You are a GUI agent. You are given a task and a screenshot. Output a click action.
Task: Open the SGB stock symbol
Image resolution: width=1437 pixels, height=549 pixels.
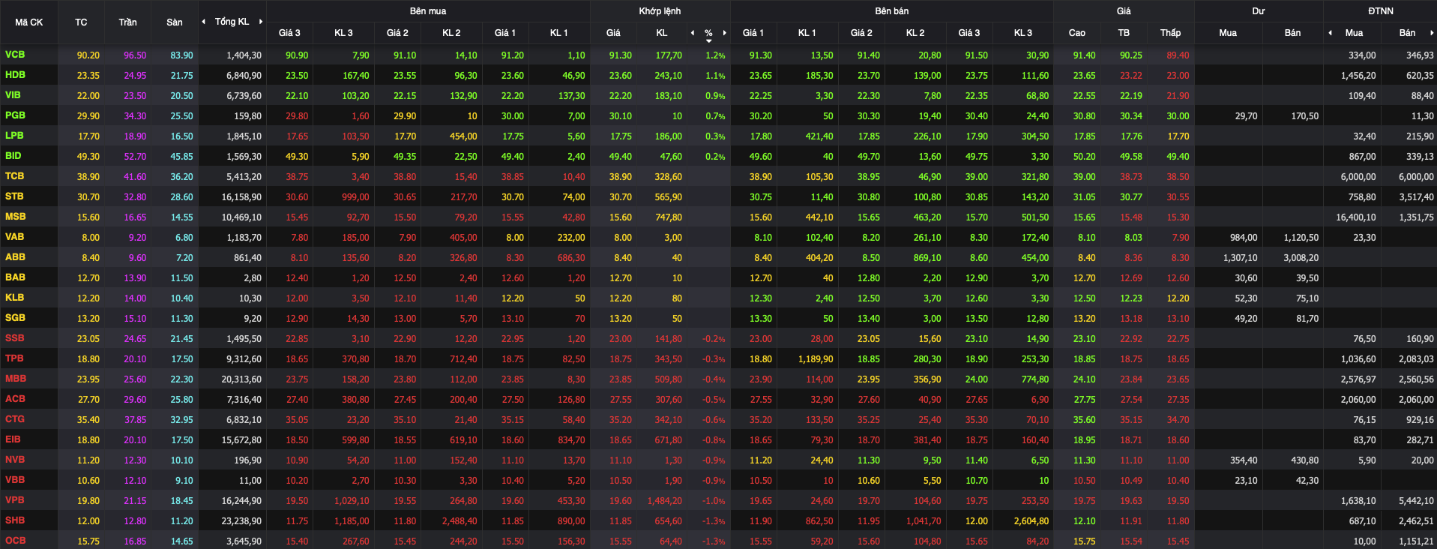[x=15, y=318]
